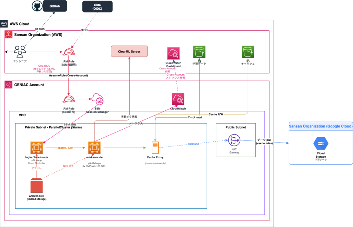353x227 pixels.
Task: Click the 'Public Subnet' title
Action: [x=236, y=127]
